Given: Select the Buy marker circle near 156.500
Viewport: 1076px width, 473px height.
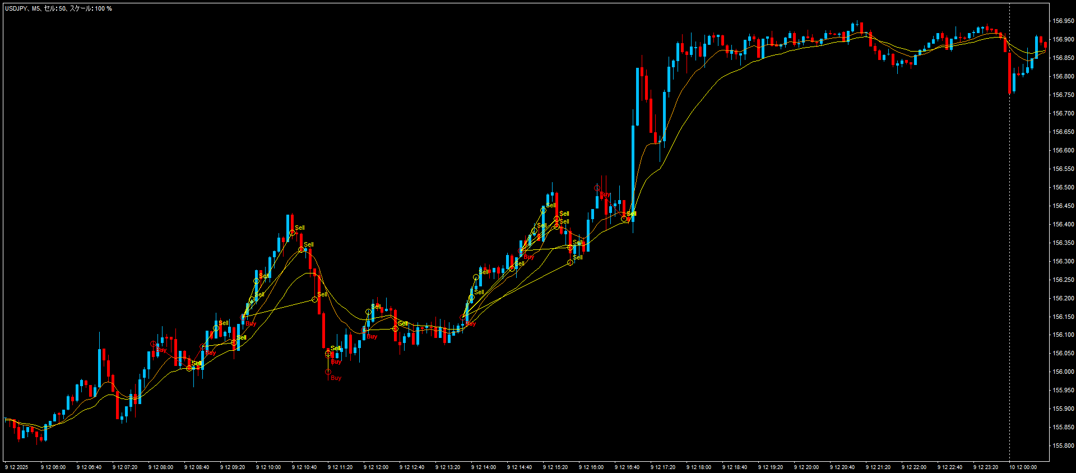Looking at the screenshot, I should 597,188.
